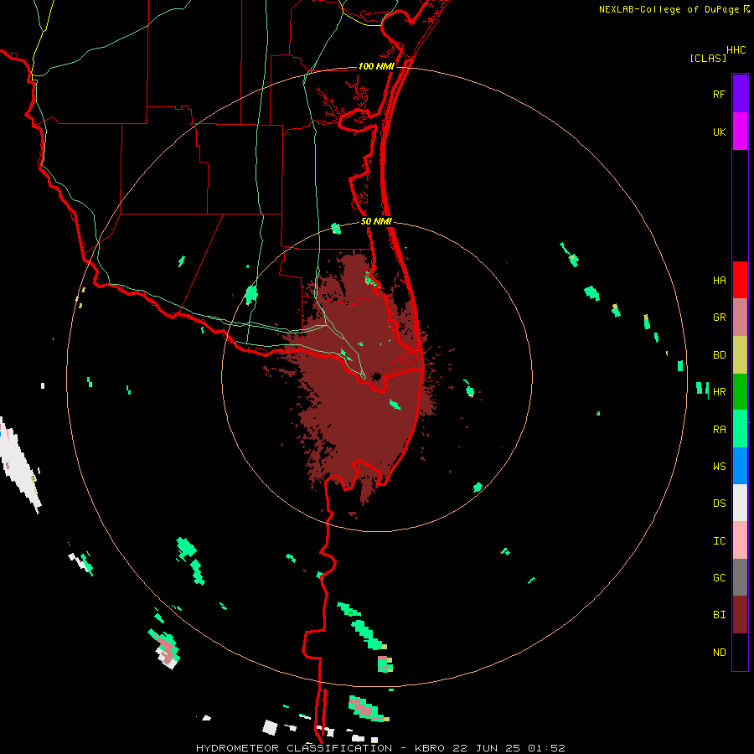Select the GR graupel legend swatch
The height and width of the screenshot is (754, 754).
(740, 317)
